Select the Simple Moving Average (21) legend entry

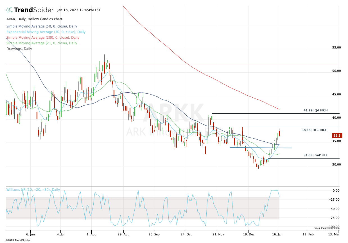click(x=42, y=43)
